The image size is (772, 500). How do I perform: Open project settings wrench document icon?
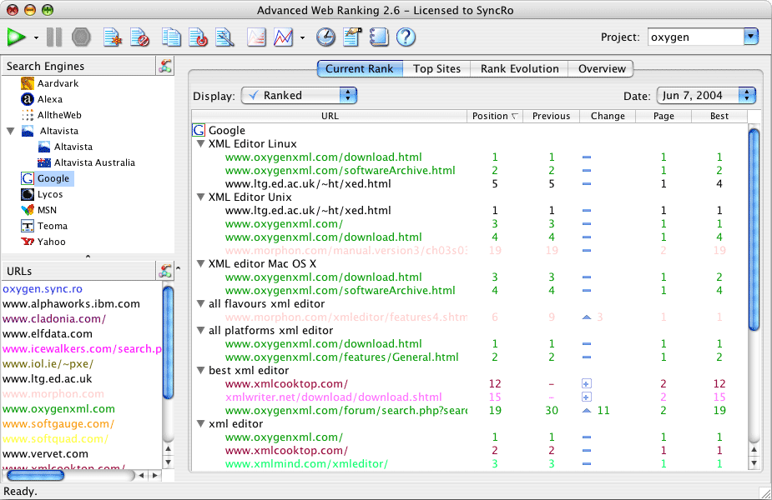coord(225,37)
